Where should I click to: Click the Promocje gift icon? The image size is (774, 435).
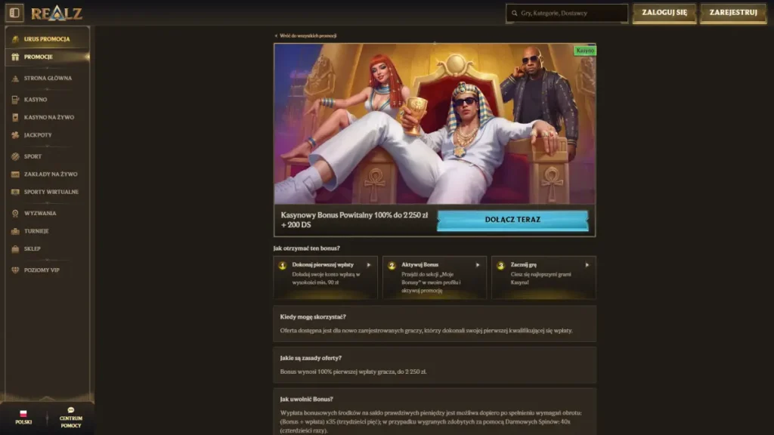pos(15,57)
